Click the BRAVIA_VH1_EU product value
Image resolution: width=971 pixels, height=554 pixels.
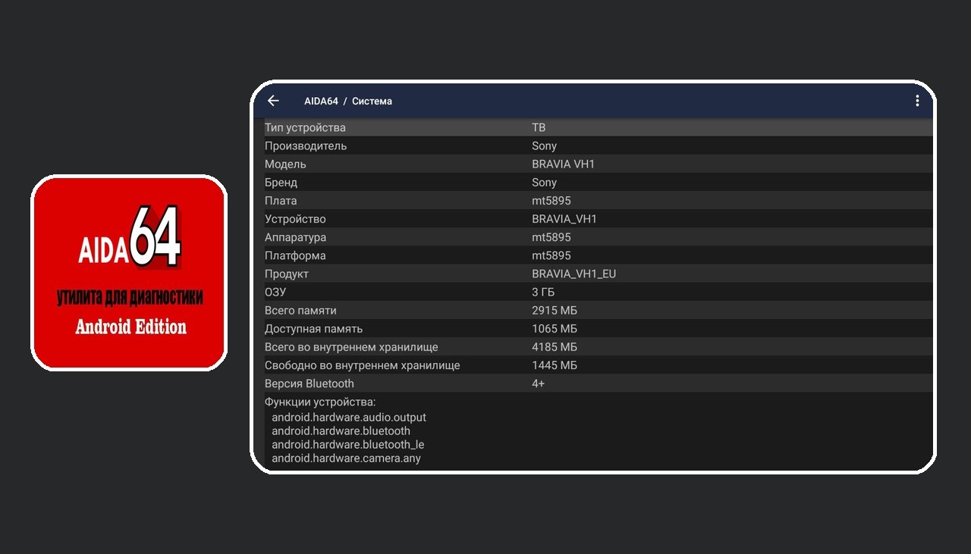574,274
